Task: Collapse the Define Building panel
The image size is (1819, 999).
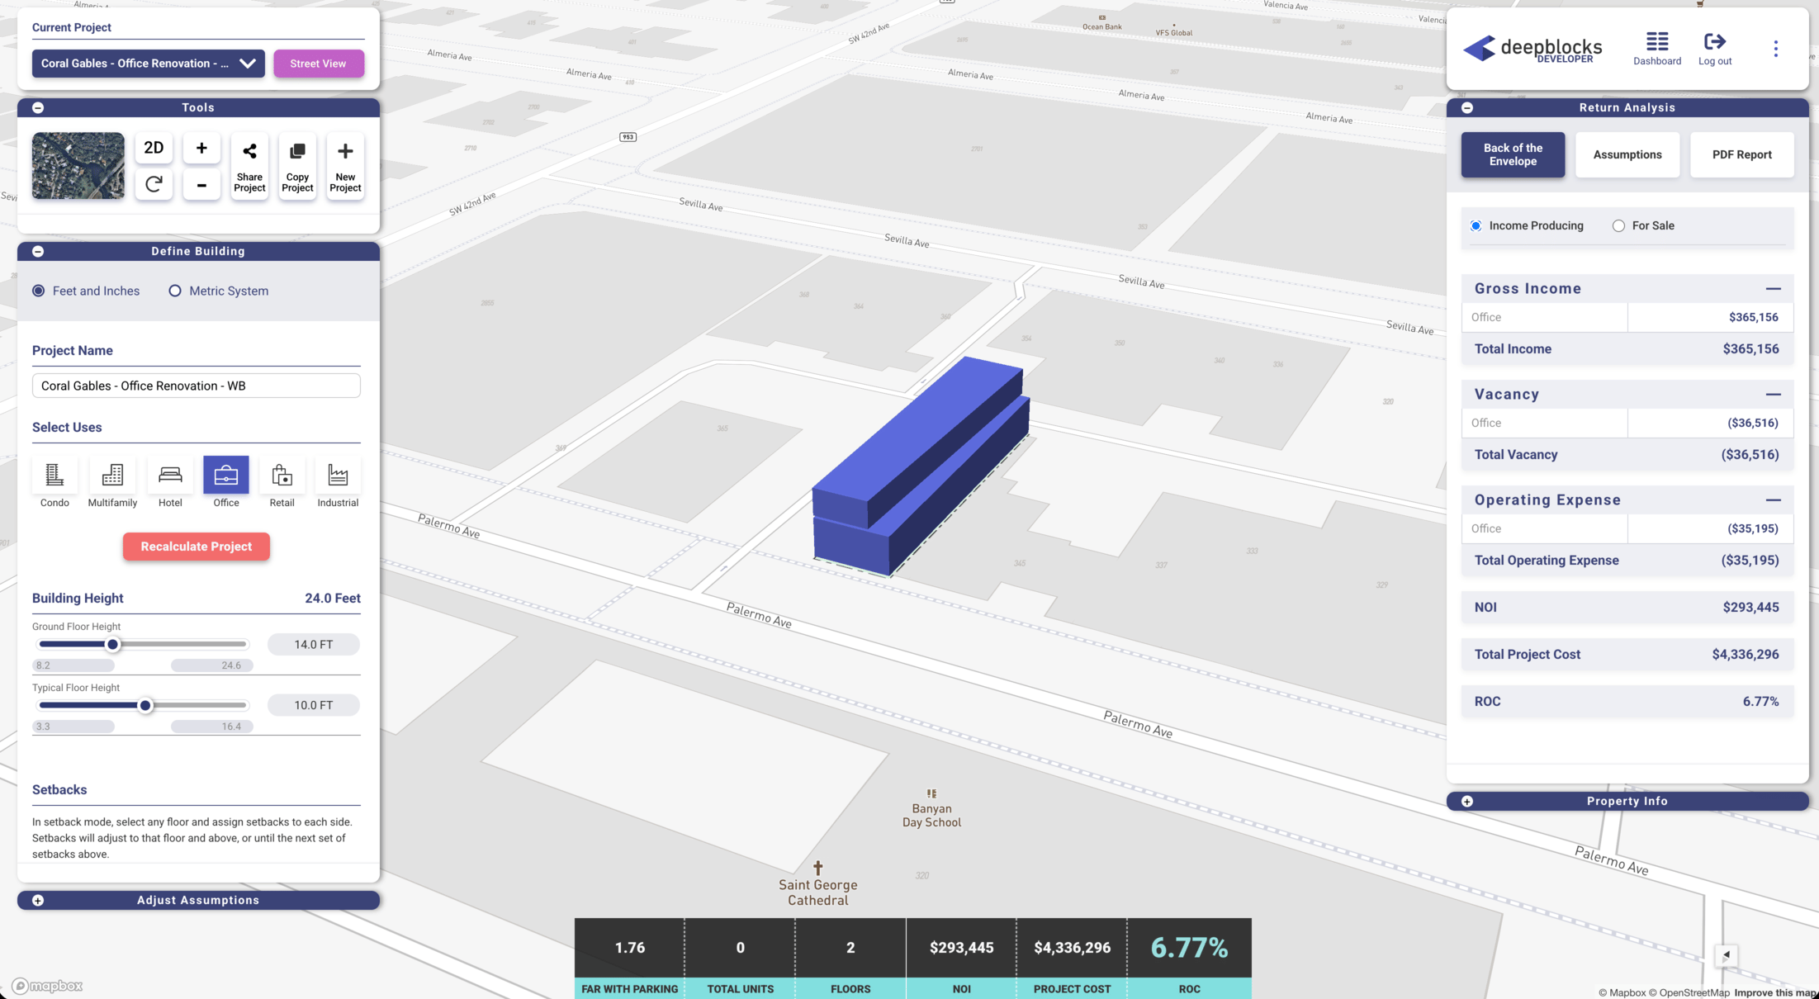Action: (x=38, y=251)
